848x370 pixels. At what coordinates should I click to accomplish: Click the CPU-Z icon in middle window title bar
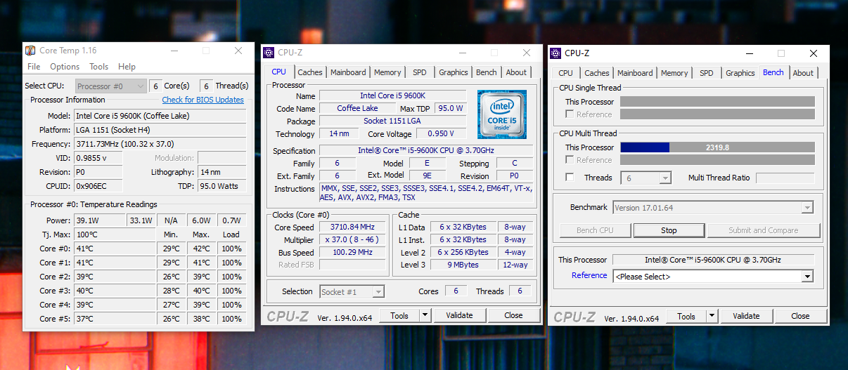point(269,53)
